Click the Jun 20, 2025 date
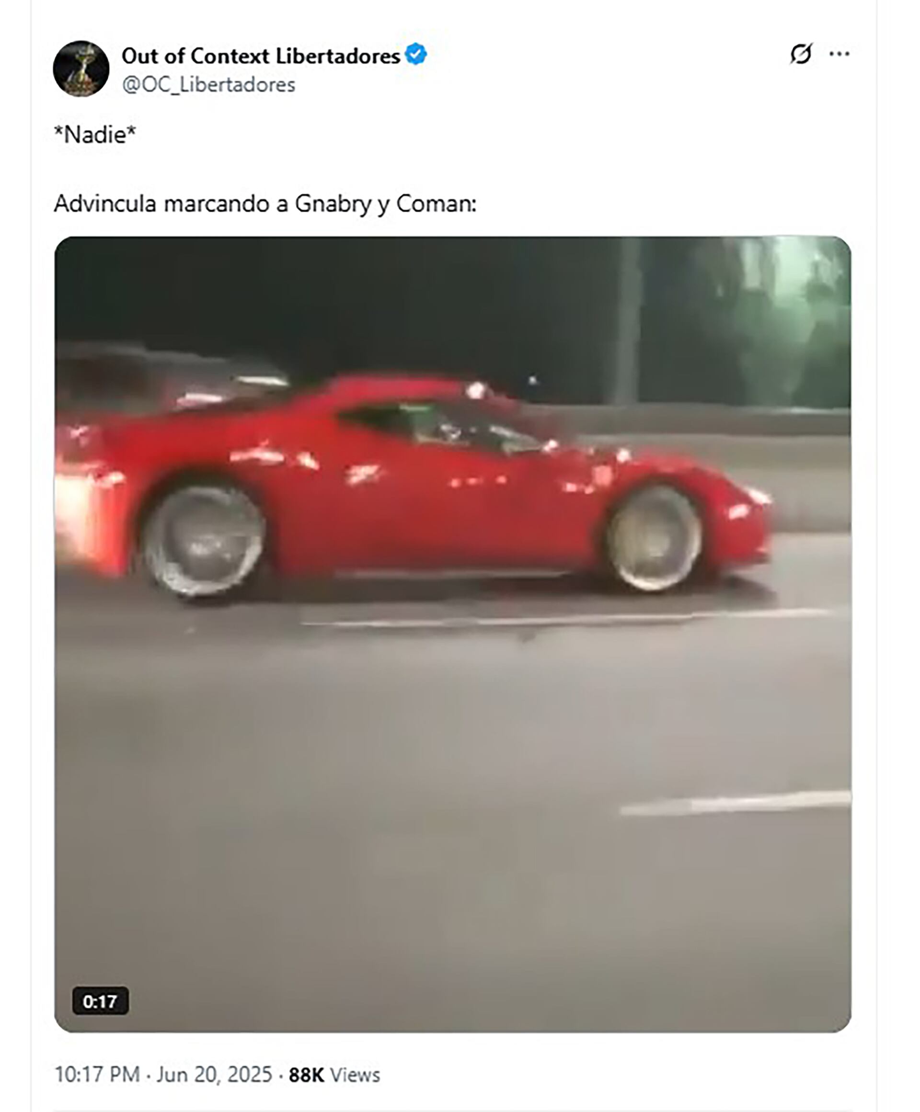This screenshot has width=920, height=1112. pos(214,1074)
